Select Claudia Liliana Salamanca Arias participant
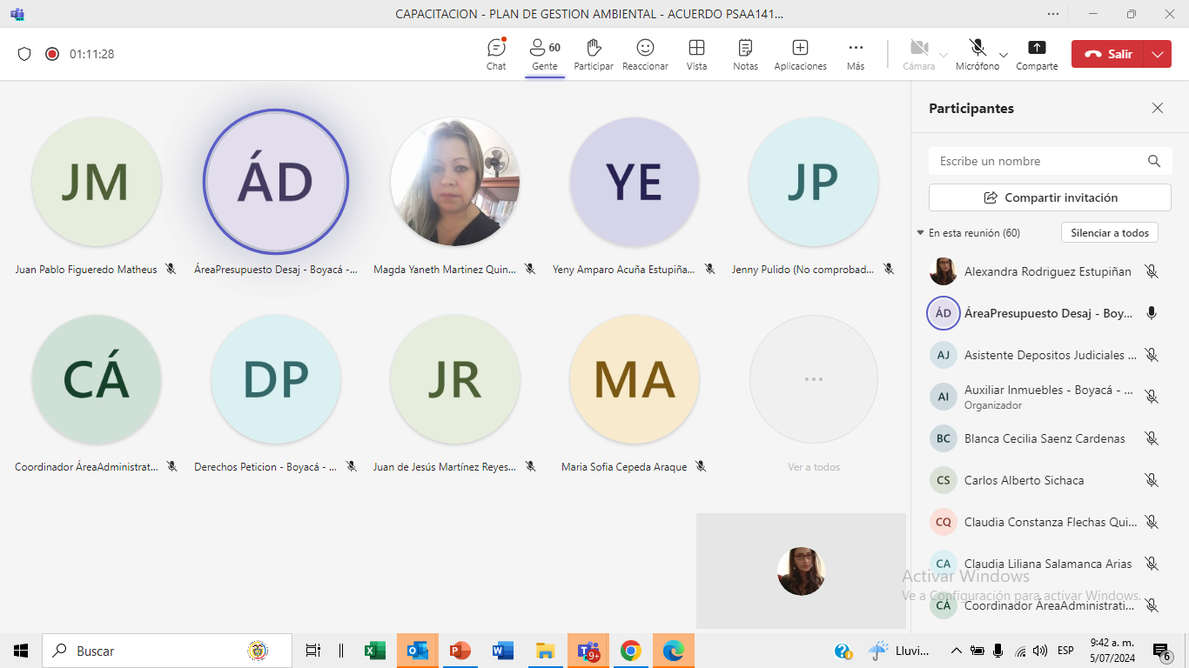This screenshot has width=1189, height=668. [x=1048, y=564]
